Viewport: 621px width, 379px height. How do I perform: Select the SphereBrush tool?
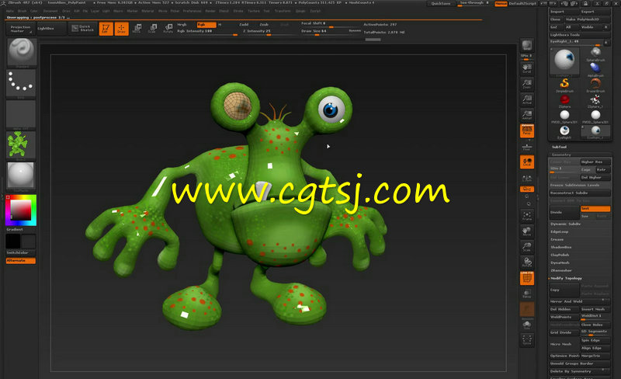tap(595, 53)
